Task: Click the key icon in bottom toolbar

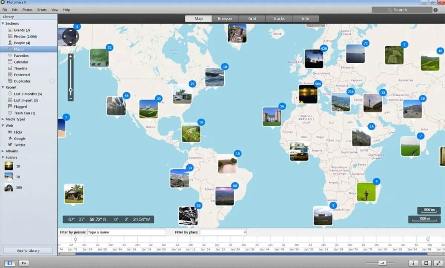Action: [x=23, y=263]
